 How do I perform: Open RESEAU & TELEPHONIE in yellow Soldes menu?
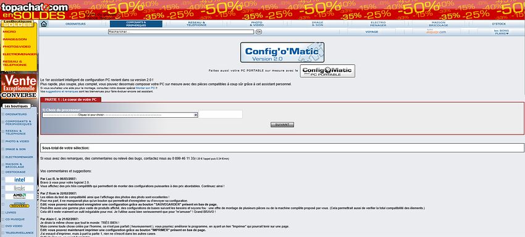14,63
